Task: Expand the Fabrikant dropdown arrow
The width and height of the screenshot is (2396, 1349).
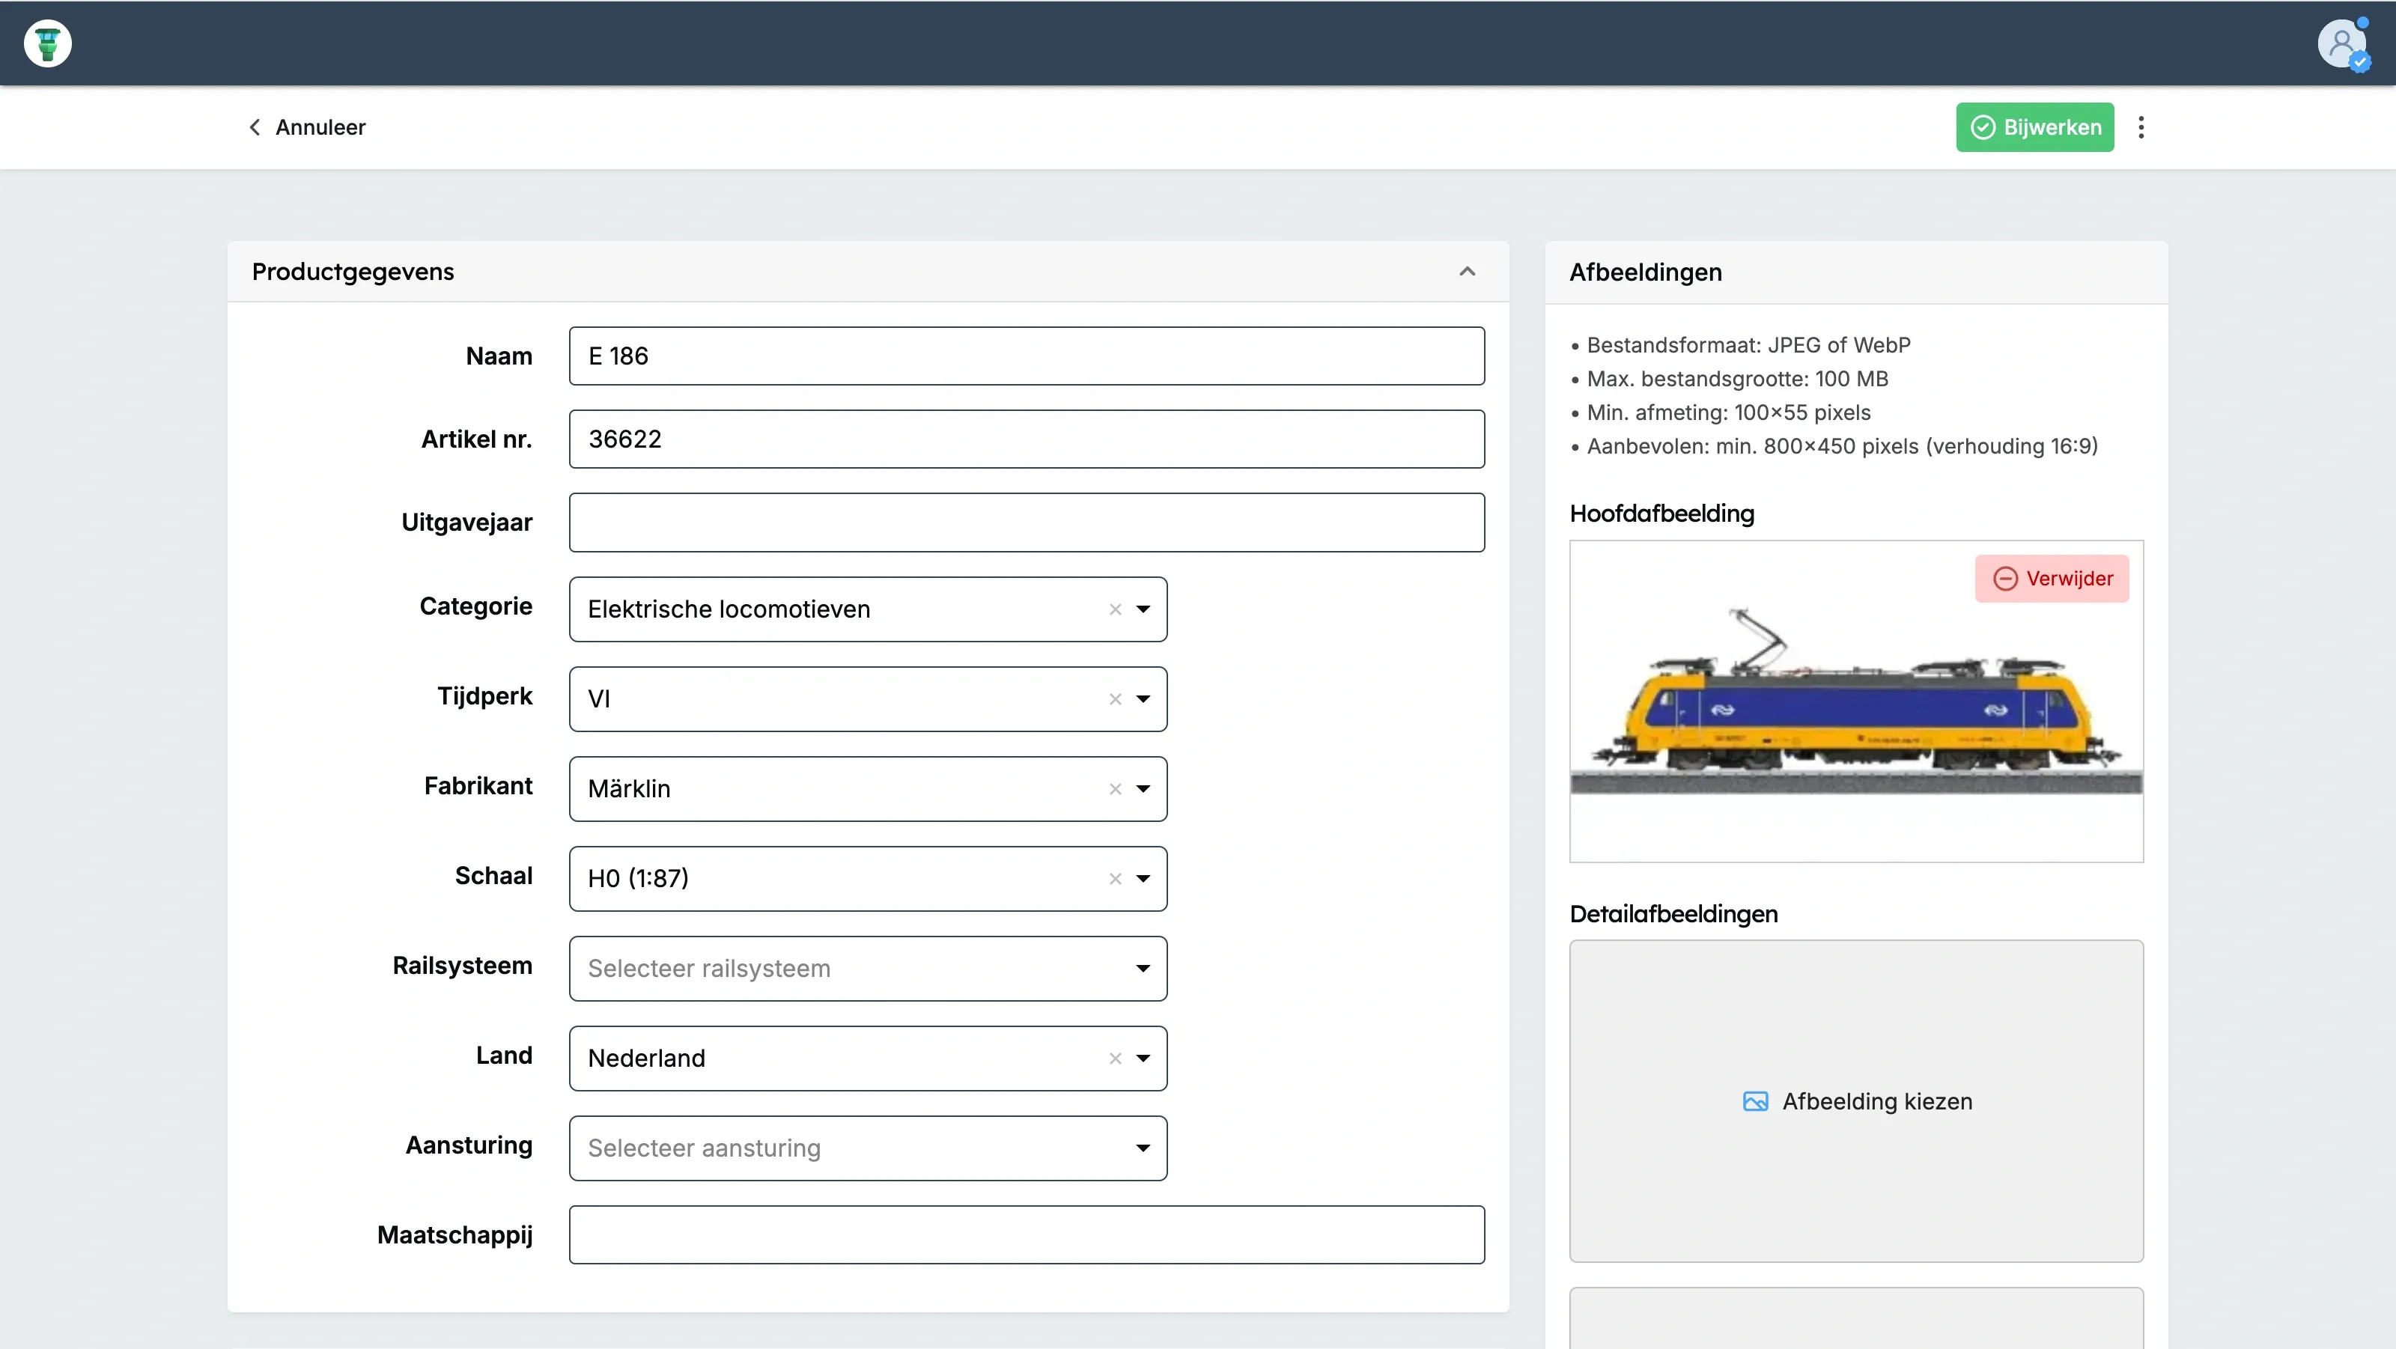Action: coord(1143,789)
